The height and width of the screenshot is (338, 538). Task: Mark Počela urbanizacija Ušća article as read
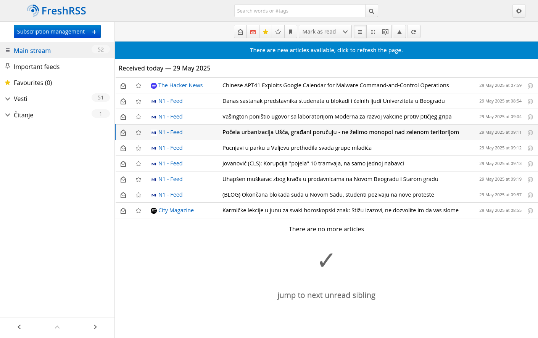[123, 133]
